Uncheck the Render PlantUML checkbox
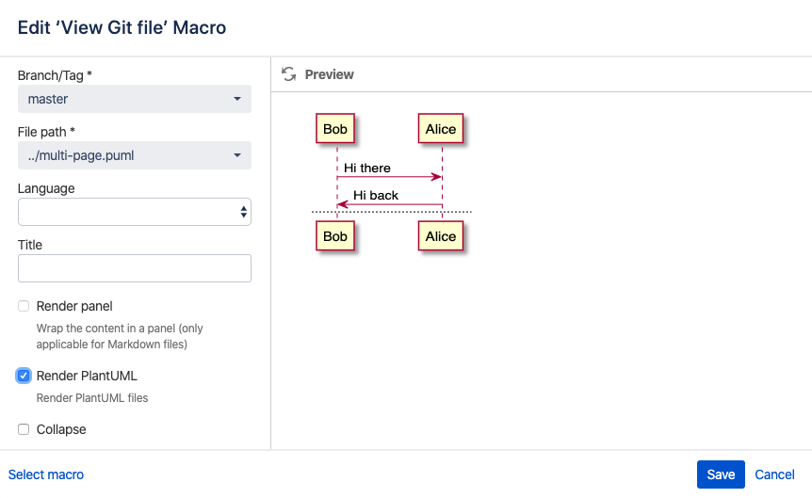Image resolution: width=812 pixels, height=498 pixels. coord(24,376)
